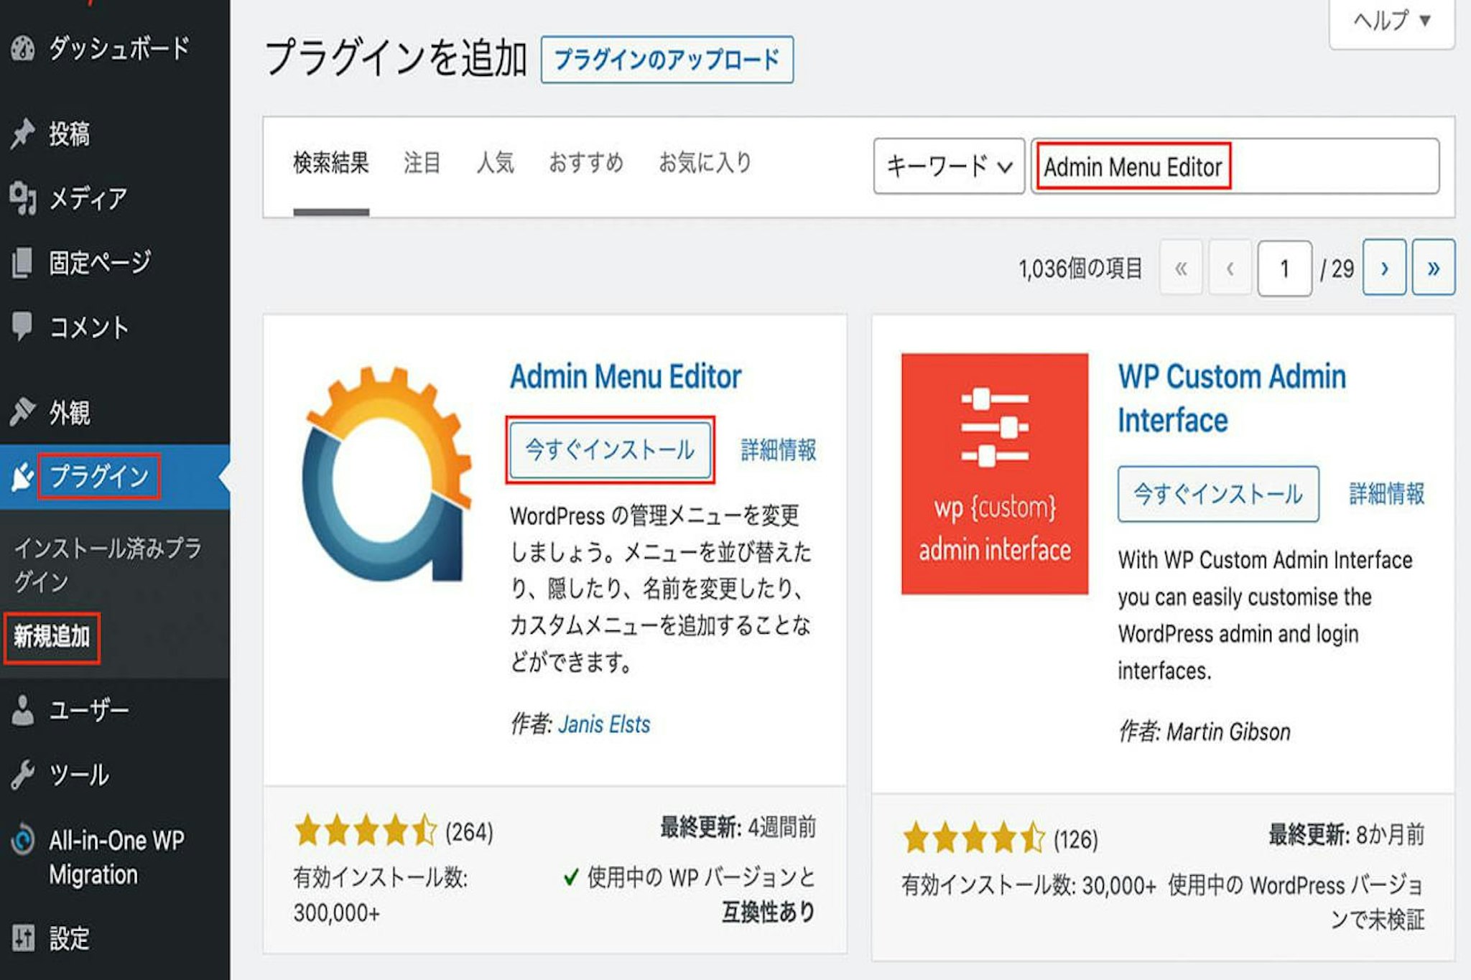Expand the ヘルプ help panel
This screenshot has height=980, width=1471.
[x=1391, y=20]
